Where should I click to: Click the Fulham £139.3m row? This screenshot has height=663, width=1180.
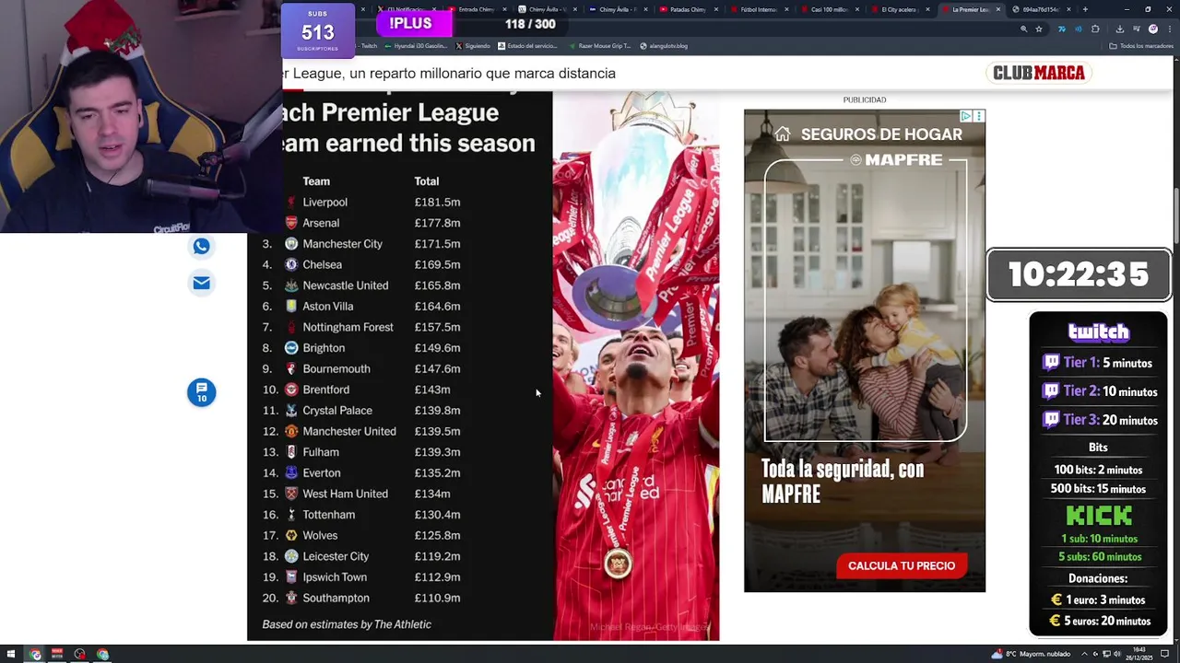[361, 452]
